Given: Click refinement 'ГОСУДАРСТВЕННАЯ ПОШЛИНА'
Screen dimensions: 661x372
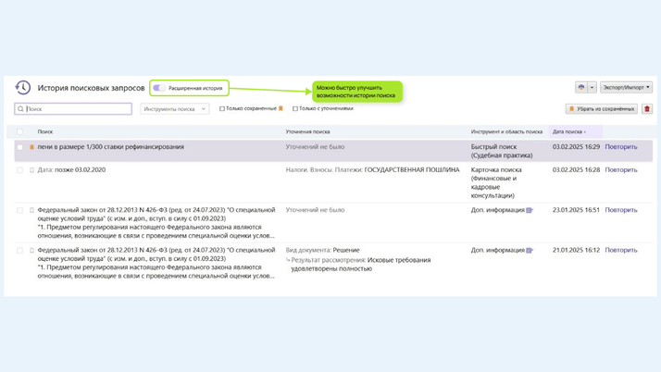Looking at the screenshot, I should pyautogui.click(x=412, y=169).
